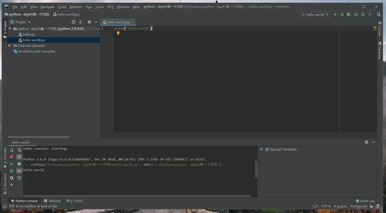Change the 4 spaces indent setting

point(340,206)
